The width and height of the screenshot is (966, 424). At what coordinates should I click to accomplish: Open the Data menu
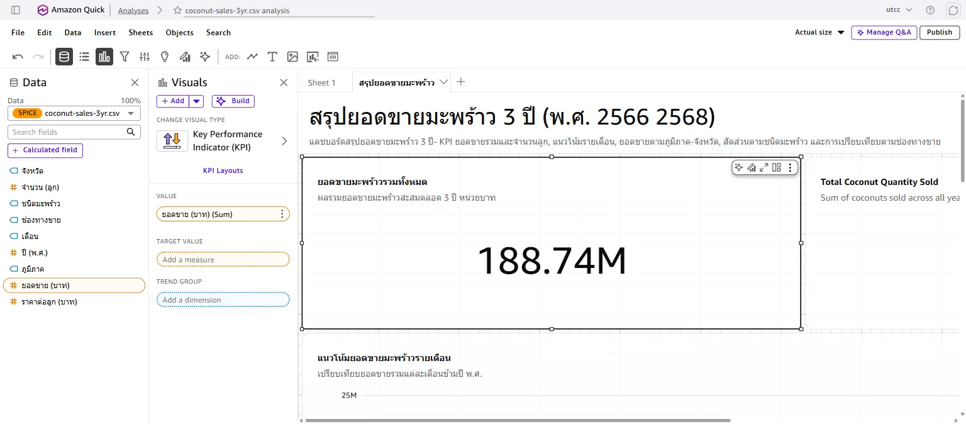coord(73,33)
